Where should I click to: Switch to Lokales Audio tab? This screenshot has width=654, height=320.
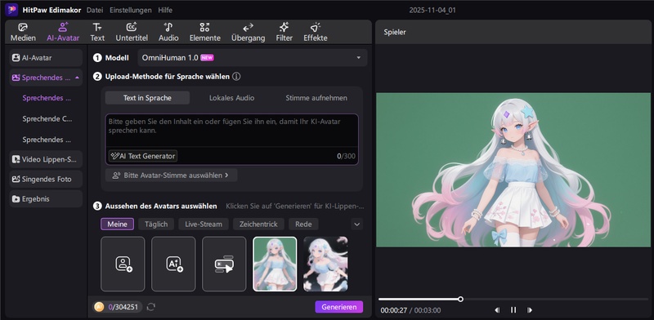coord(231,98)
